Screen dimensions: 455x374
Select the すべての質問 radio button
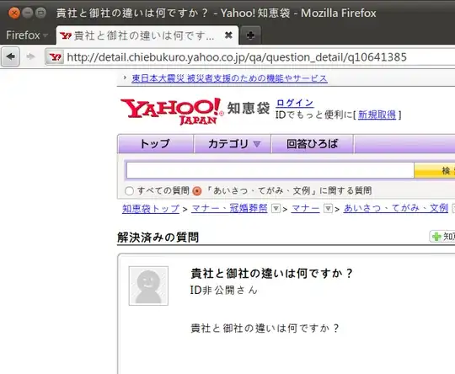click(129, 191)
